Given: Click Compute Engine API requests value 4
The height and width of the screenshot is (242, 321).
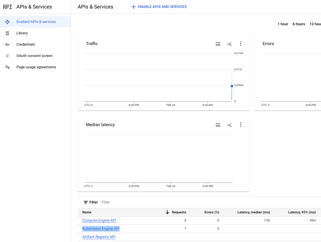Looking at the screenshot, I should (185, 220).
